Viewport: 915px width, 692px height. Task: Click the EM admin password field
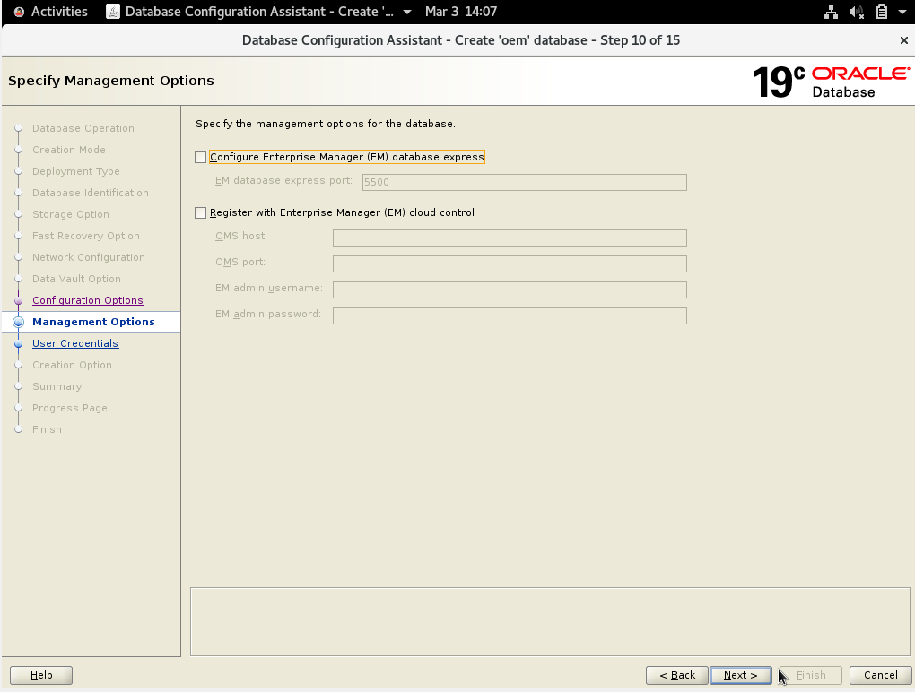510,316
